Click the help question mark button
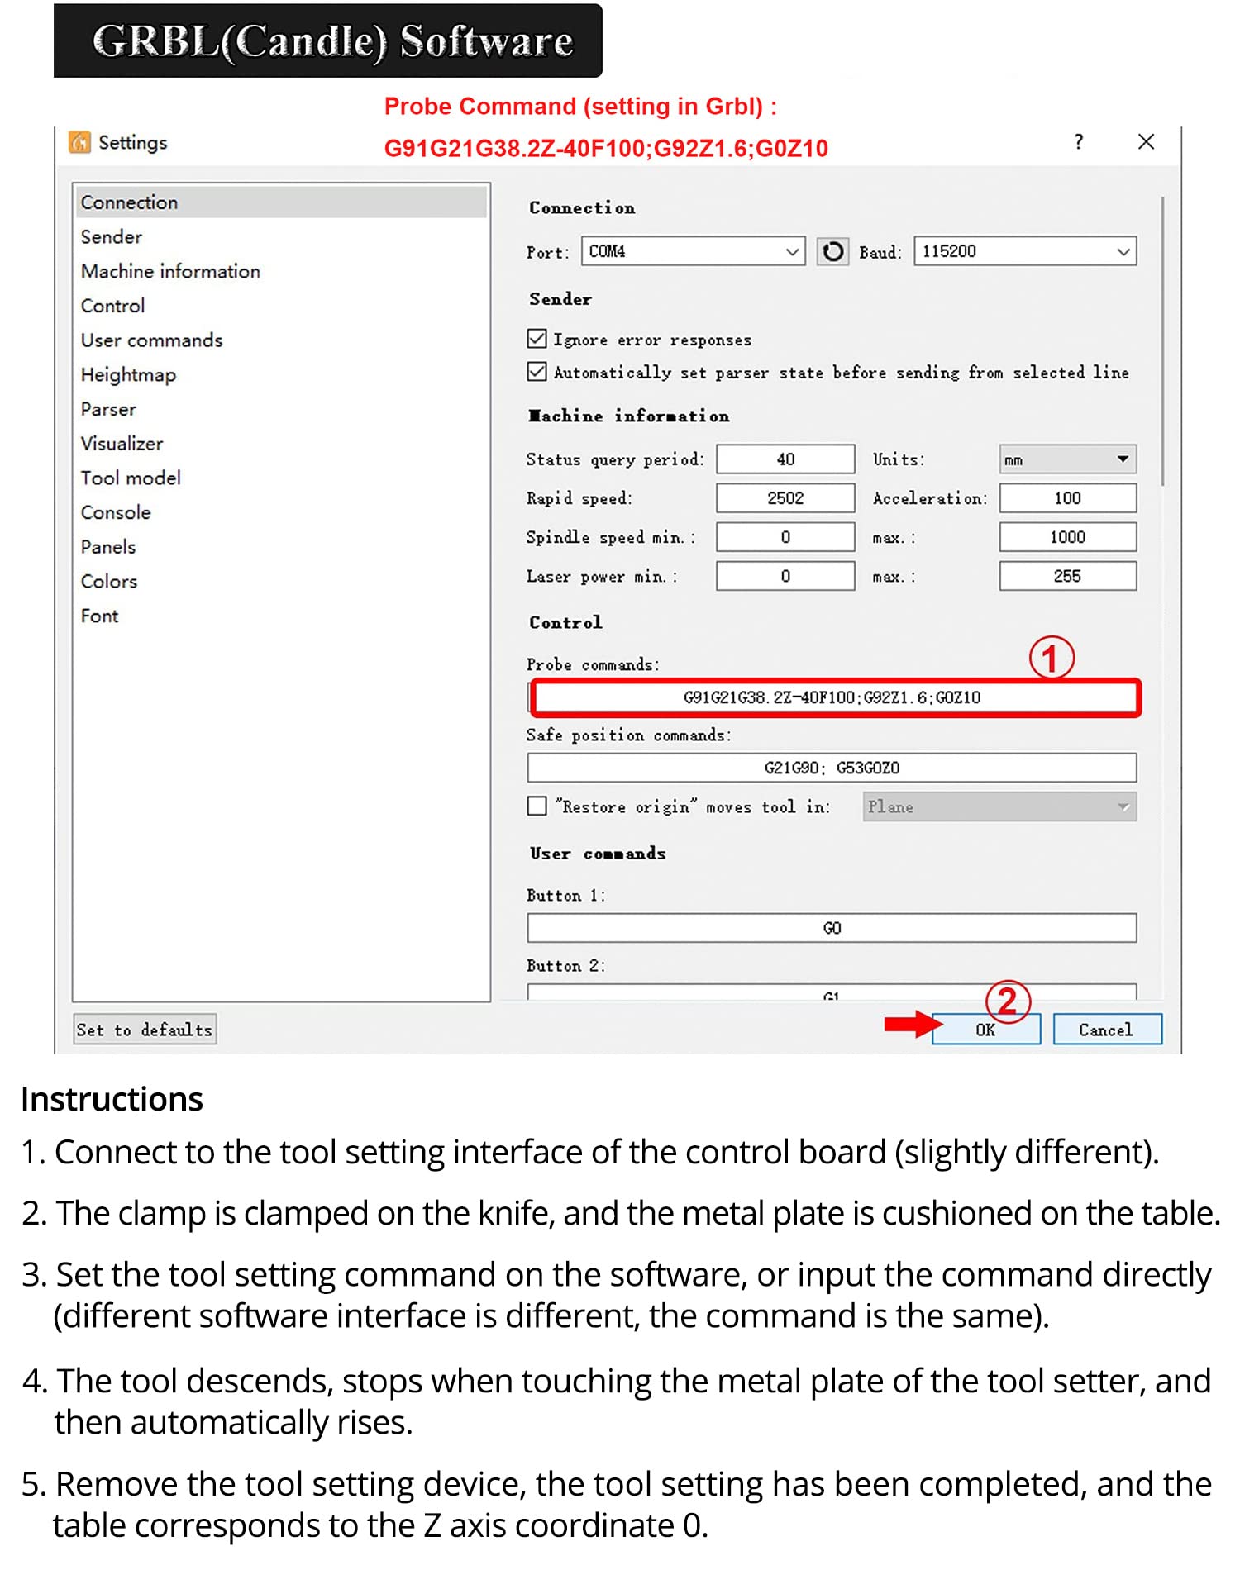The width and height of the screenshot is (1240, 1570). 1079,142
